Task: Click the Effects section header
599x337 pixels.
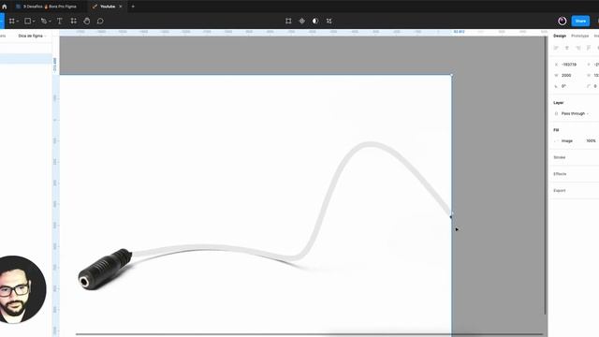Action: coord(560,174)
